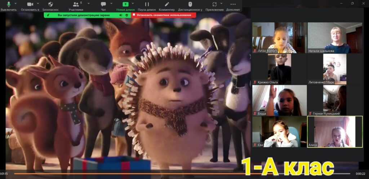Restore the window with the maximize button
369x179 pixels.
point(352,3)
